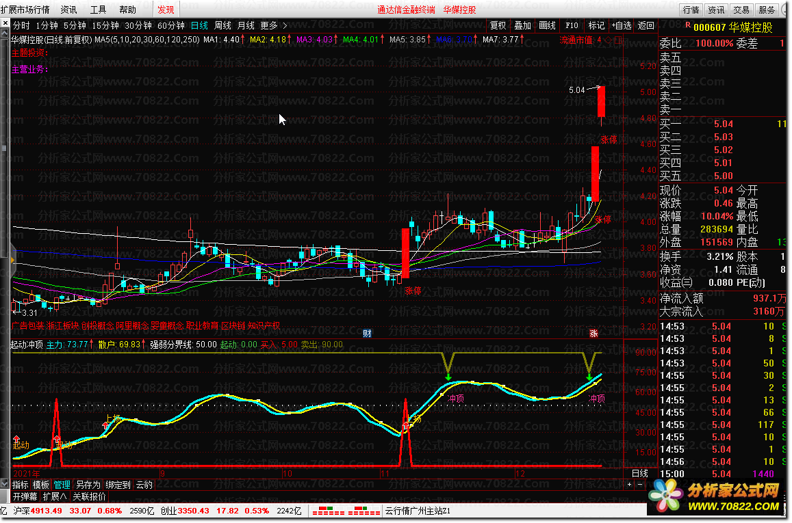Click the 另存为 save-as tab
The image size is (792, 523).
88,485
